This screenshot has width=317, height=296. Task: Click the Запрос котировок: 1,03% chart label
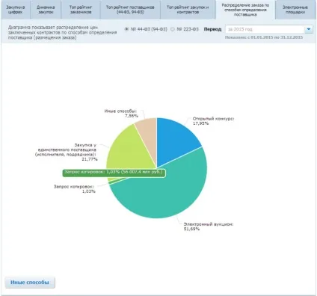74,189
